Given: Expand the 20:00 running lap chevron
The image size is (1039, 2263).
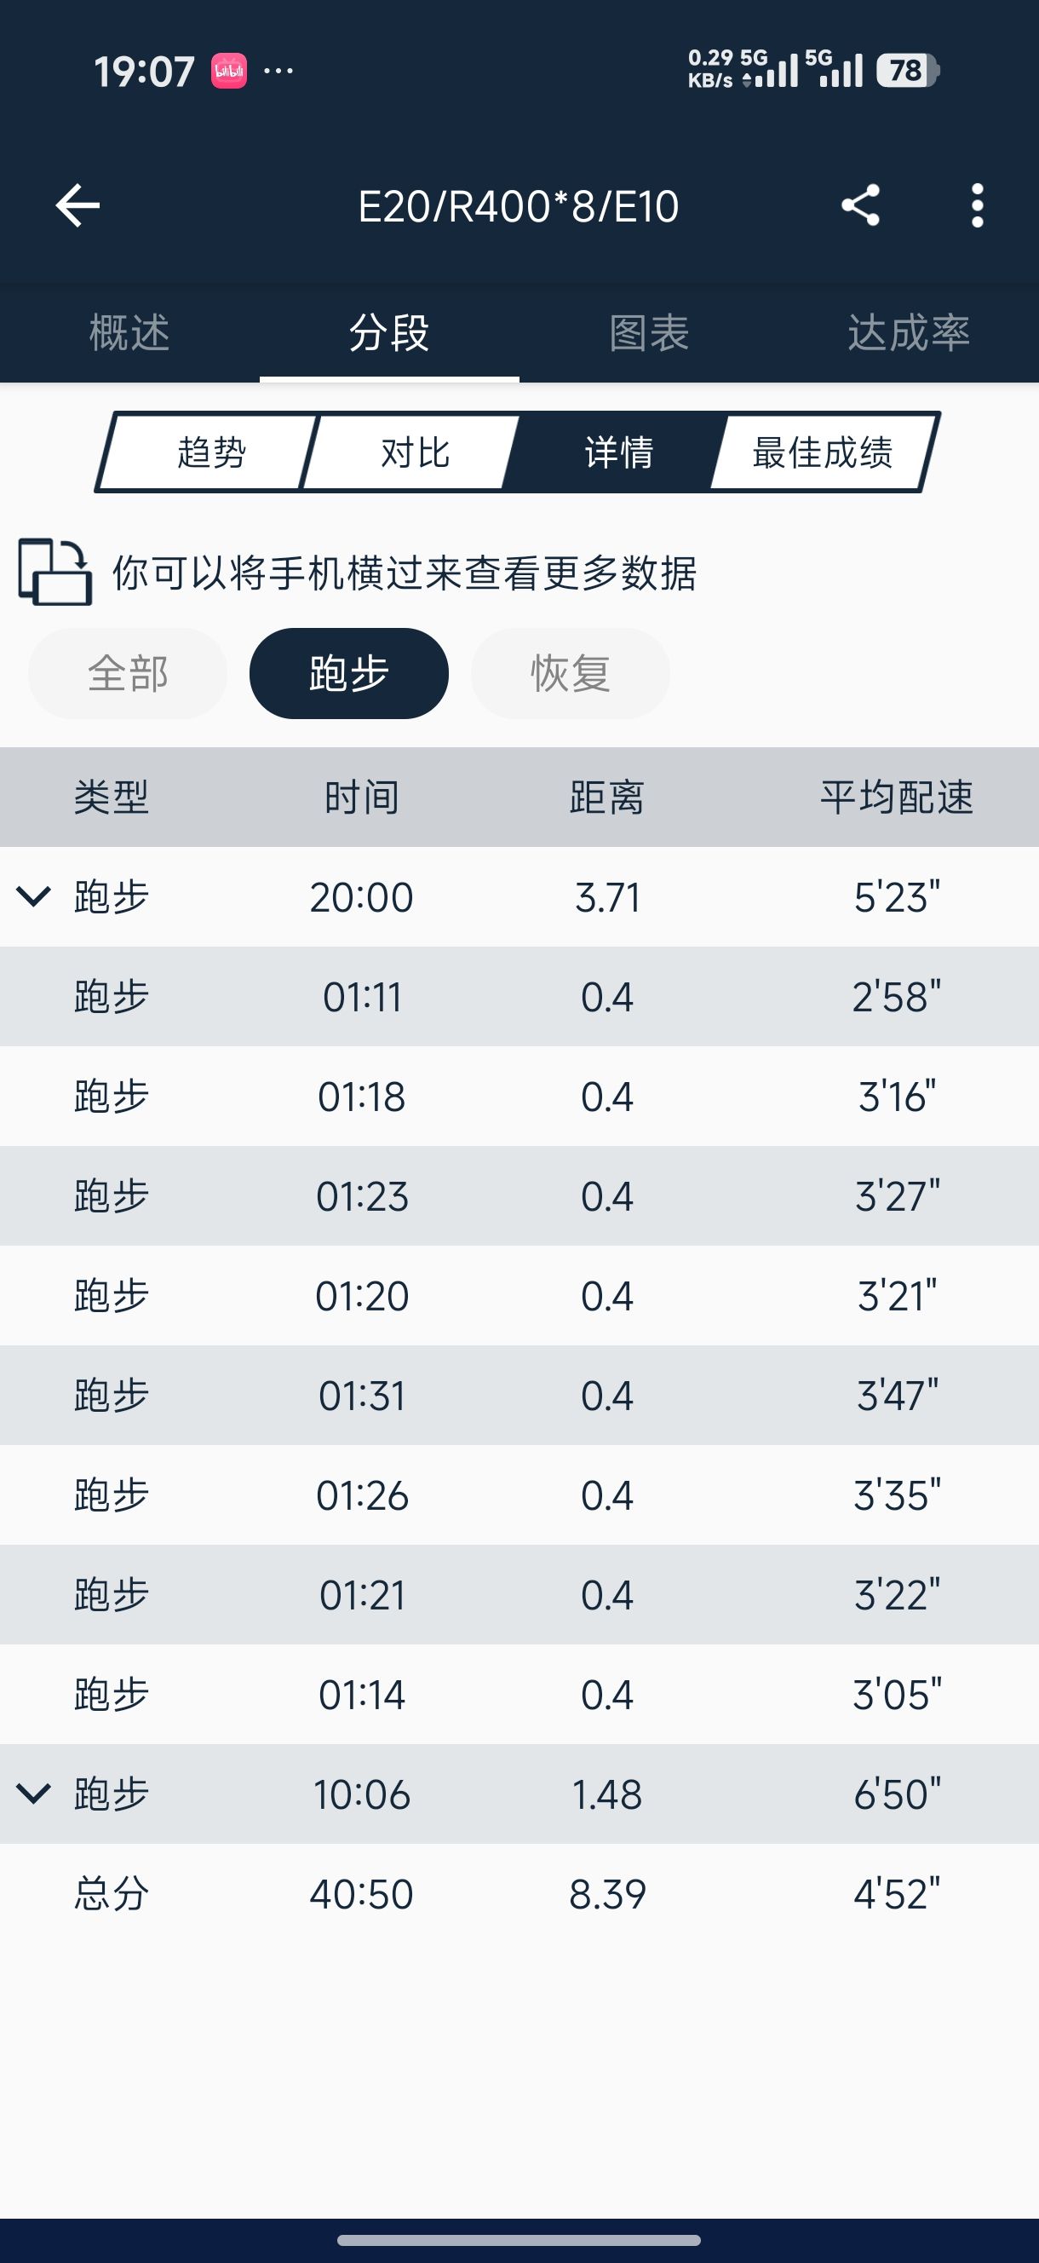Looking at the screenshot, I should pos(33,897).
